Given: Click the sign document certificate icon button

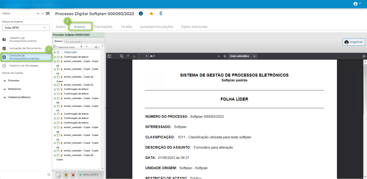Looking at the screenshot, I should [x=66, y=175].
